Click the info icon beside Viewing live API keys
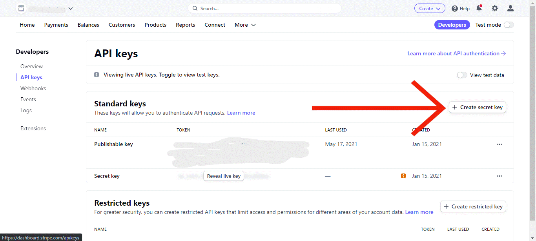 click(x=97, y=75)
